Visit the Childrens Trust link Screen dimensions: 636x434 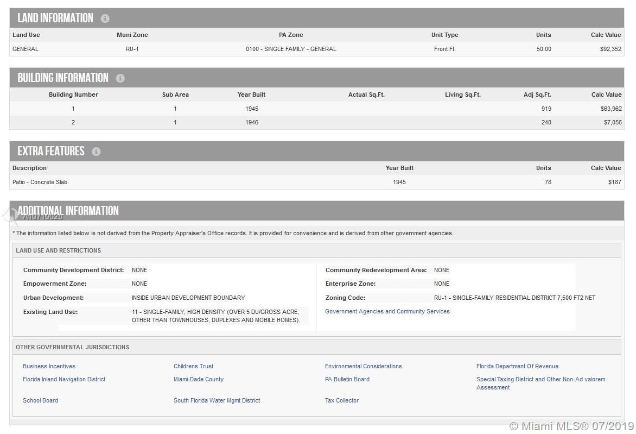pos(193,367)
